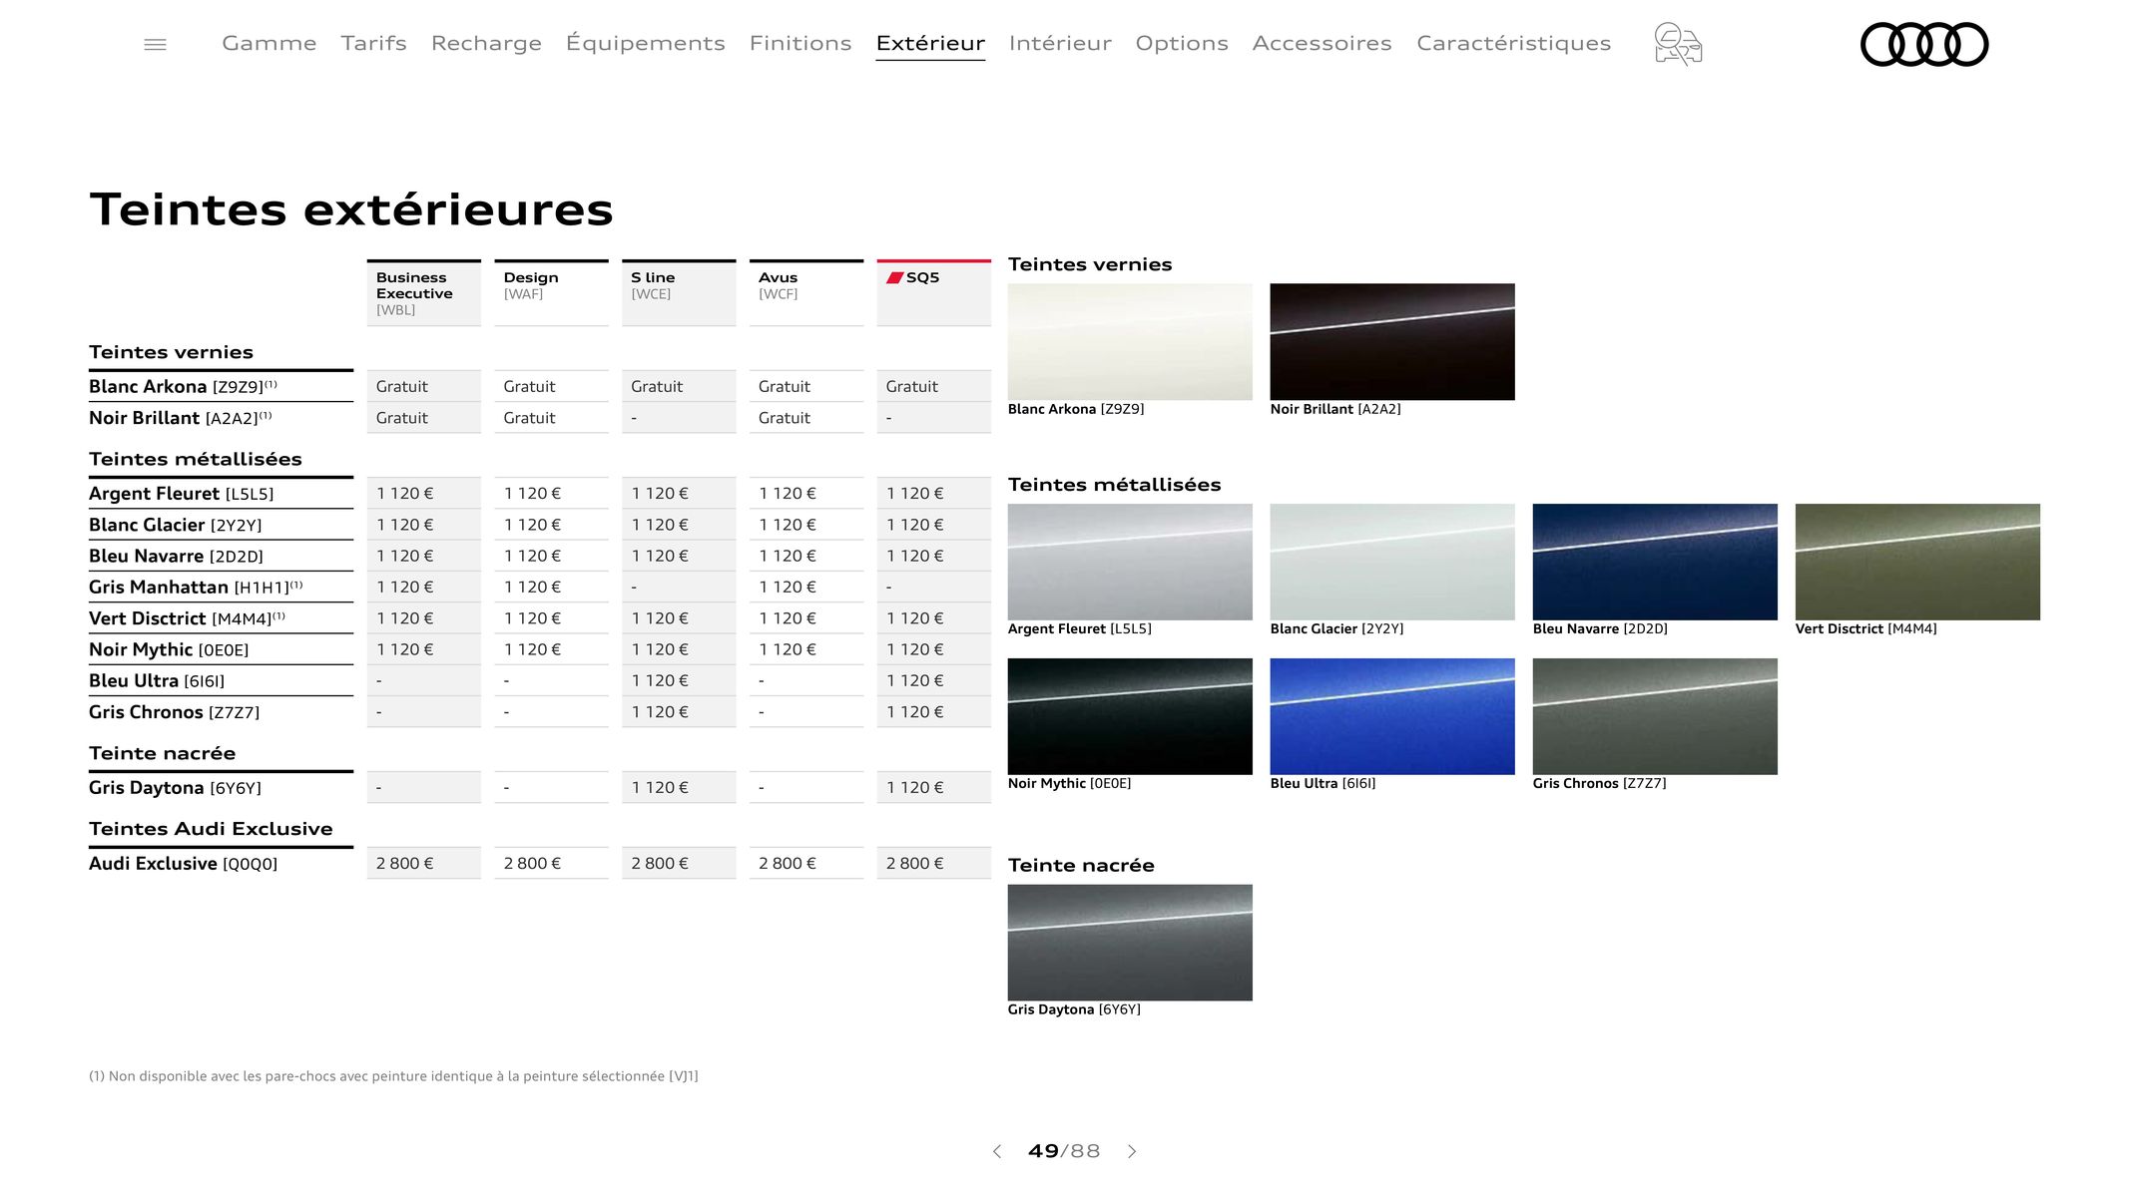Go to previous page arrow

click(x=996, y=1151)
